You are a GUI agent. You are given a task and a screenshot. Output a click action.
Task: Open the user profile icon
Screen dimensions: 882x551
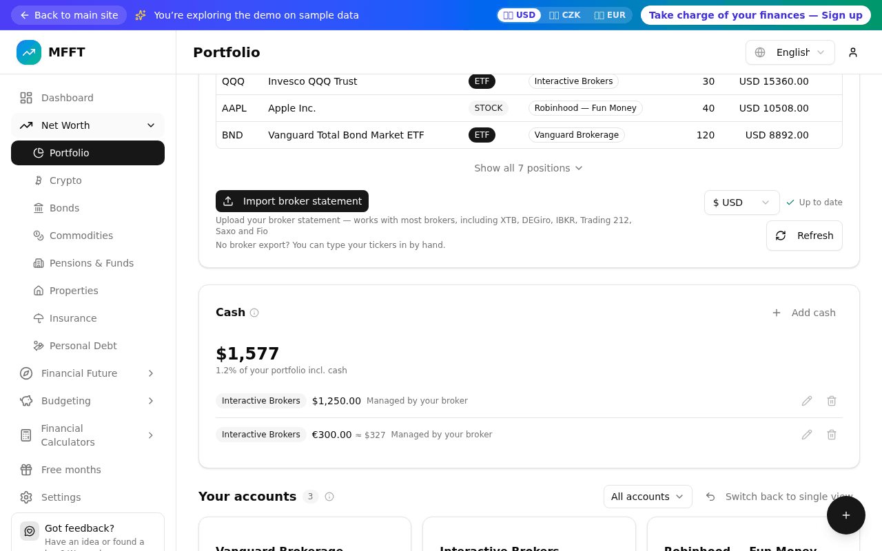coord(853,52)
